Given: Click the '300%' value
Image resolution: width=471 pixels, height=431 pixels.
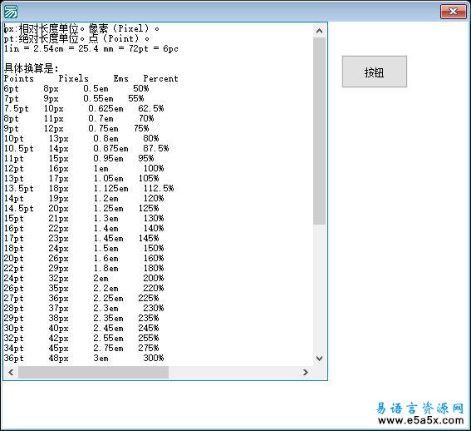Looking at the screenshot, I should (154, 358).
